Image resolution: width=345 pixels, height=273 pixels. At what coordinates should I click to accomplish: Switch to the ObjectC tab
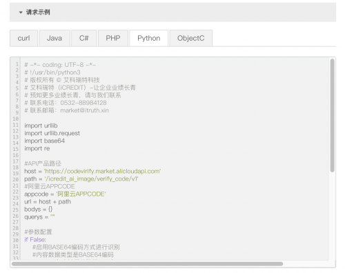click(x=191, y=38)
